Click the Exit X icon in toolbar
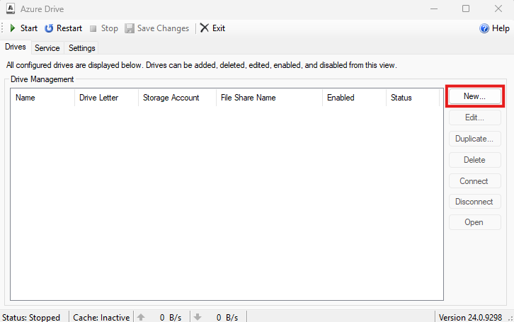Viewport: 514px width, 322px height. [204, 28]
